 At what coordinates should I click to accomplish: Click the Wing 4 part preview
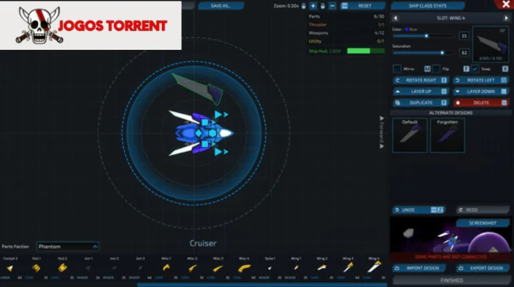tap(491, 44)
